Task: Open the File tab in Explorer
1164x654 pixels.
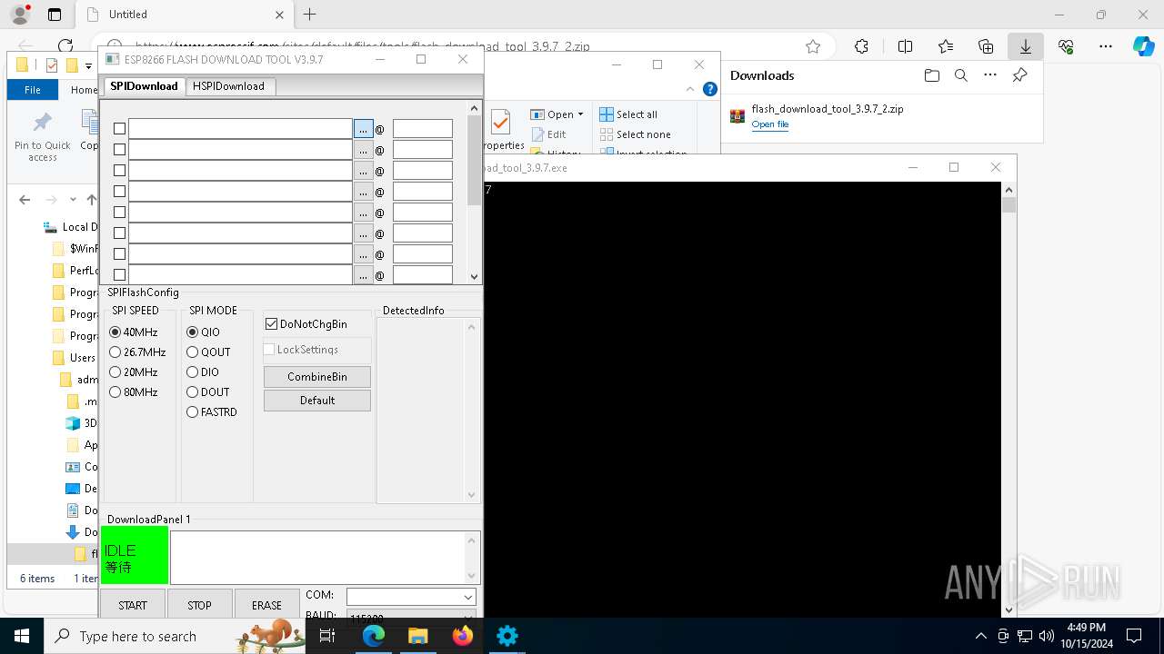Action: point(33,90)
